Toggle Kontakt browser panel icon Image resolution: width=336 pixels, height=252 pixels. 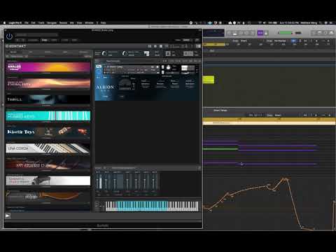click(150, 46)
